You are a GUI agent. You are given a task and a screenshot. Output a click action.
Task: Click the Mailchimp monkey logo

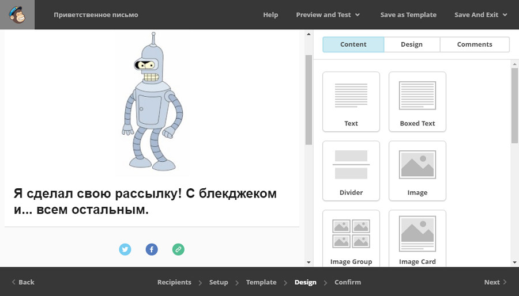click(x=17, y=14)
